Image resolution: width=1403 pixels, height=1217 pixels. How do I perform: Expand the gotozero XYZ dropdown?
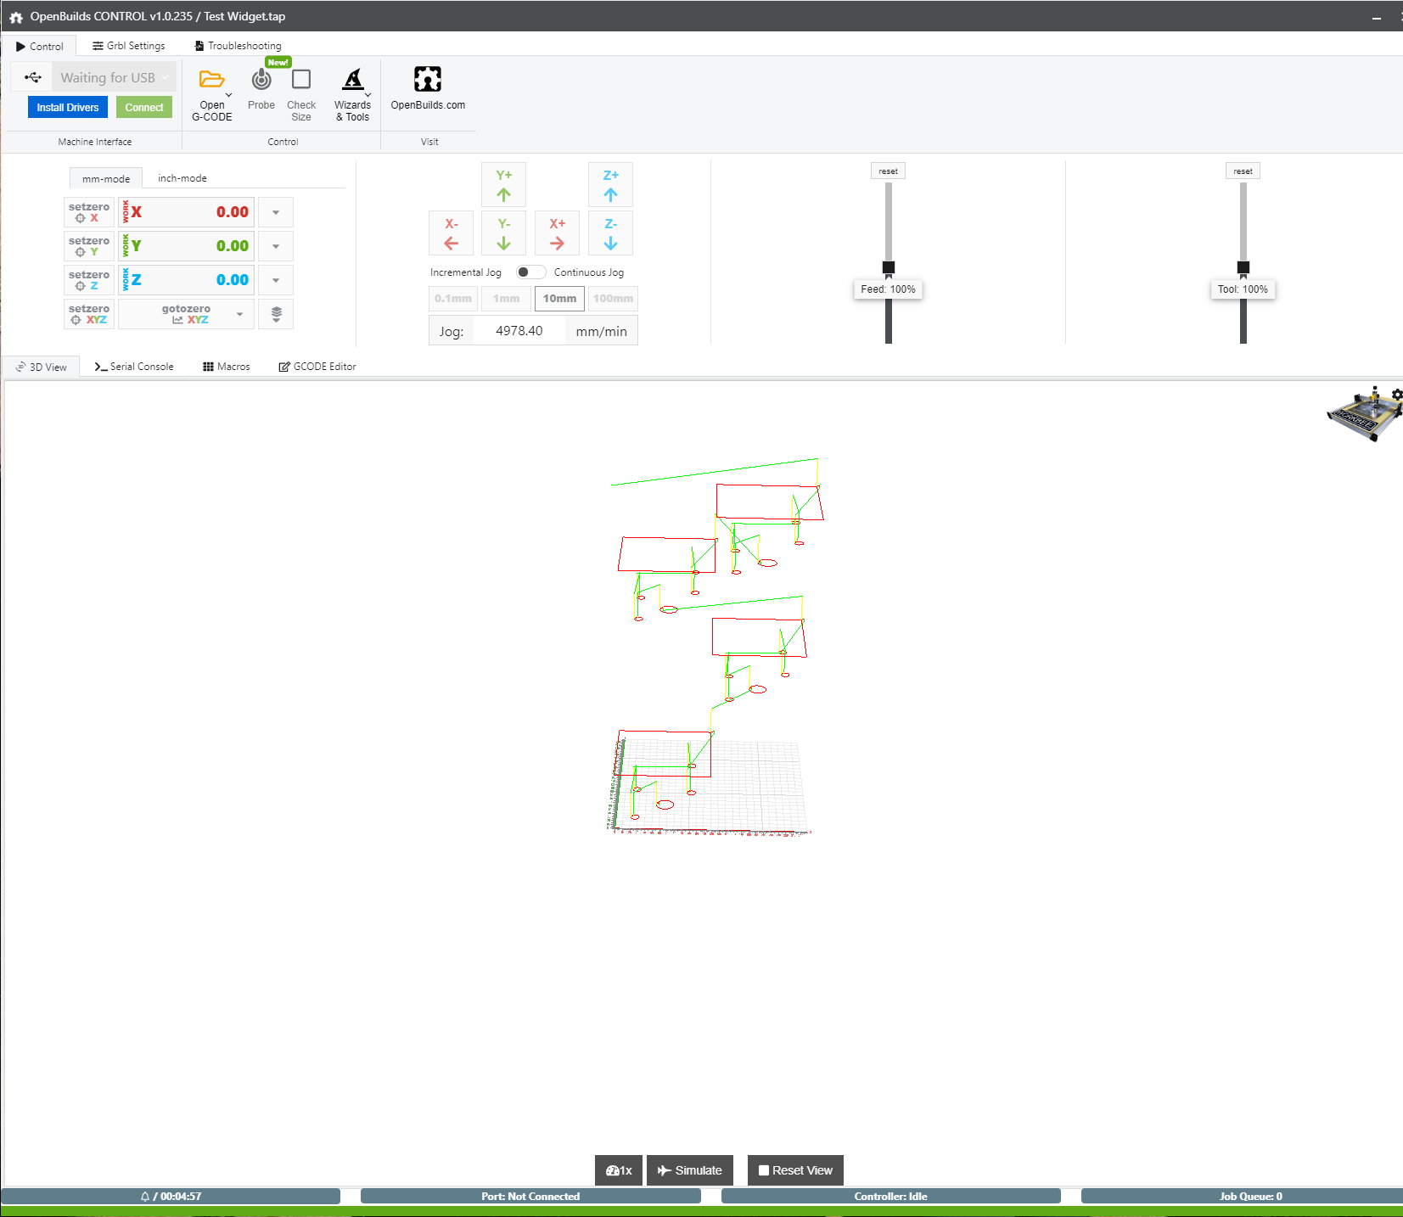pyautogui.click(x=239, y=315)
